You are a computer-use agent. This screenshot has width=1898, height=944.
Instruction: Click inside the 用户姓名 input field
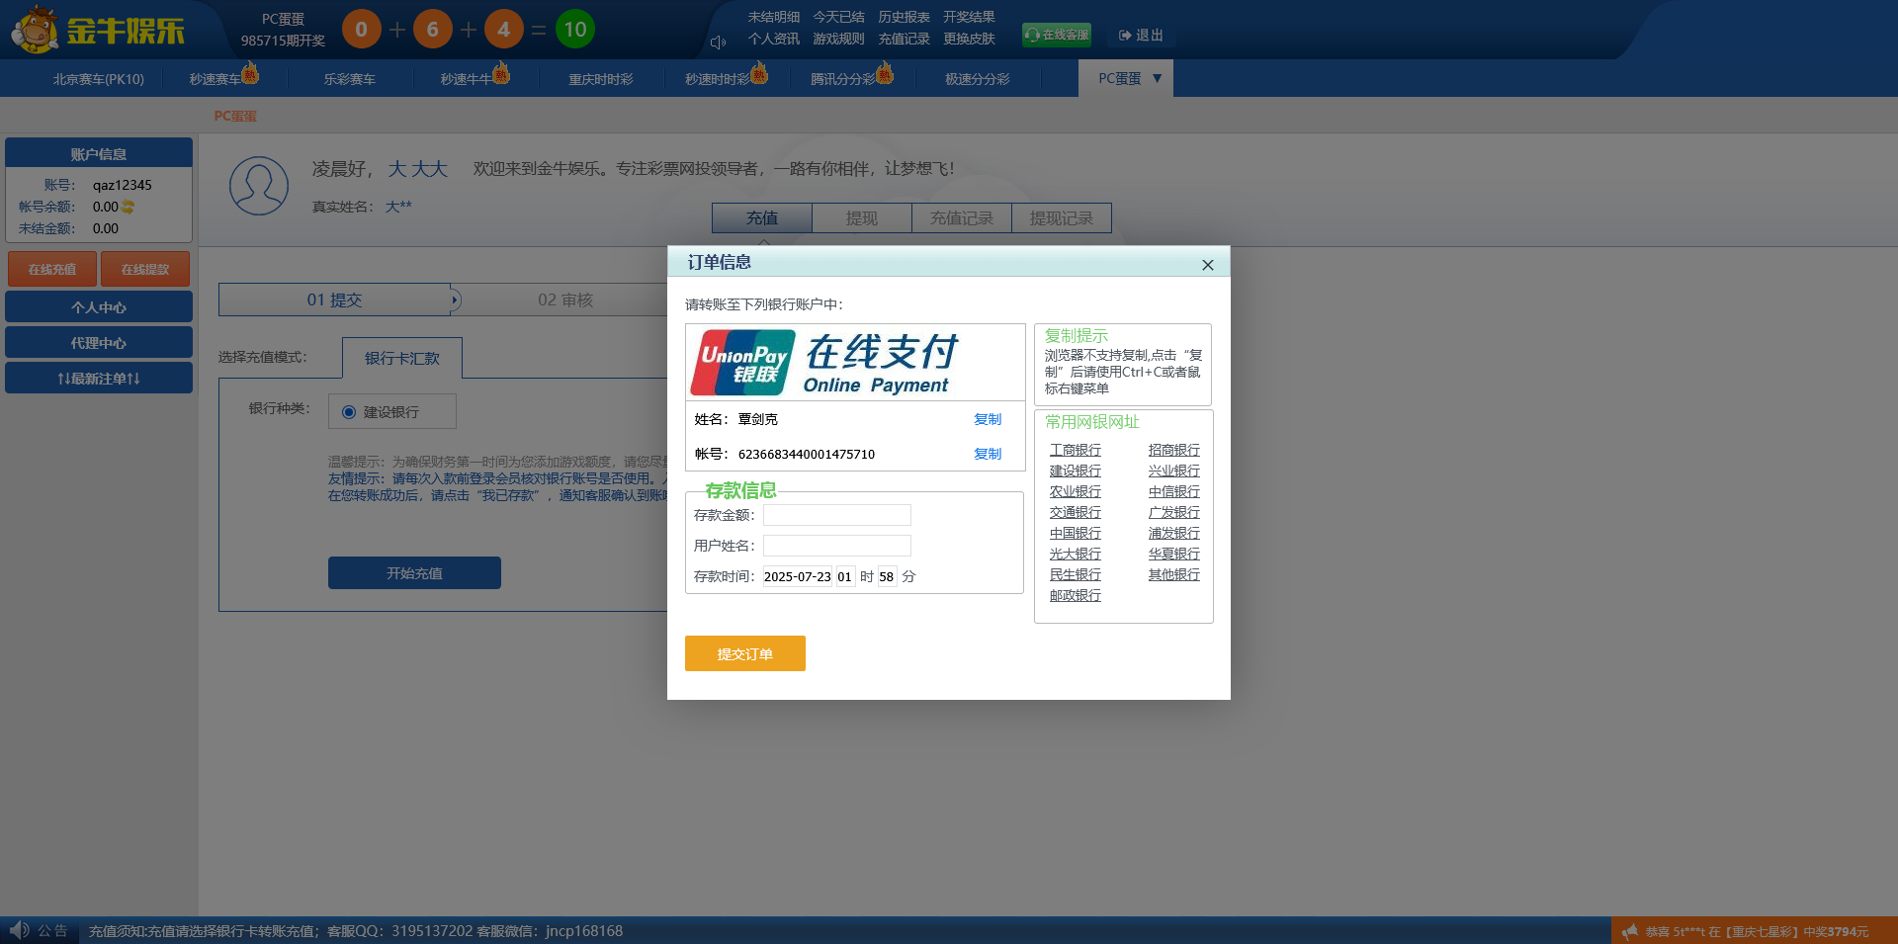coord(836,545)
